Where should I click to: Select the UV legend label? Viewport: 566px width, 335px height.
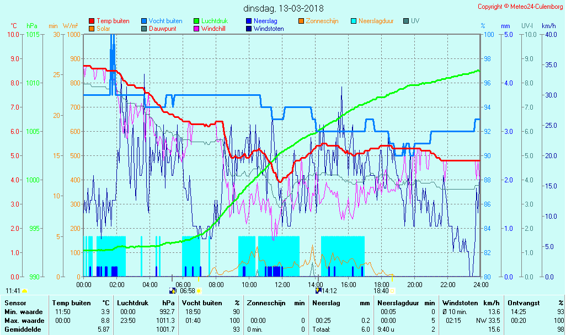415,21
